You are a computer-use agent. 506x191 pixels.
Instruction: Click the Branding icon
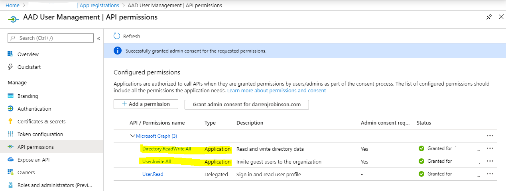tap(10, 96)
